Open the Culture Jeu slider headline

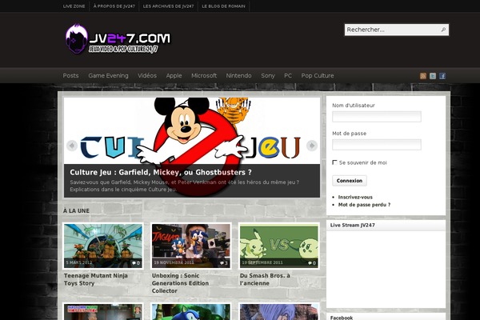click(161, 173)
